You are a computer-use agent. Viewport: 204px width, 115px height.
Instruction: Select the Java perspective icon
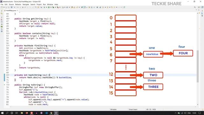pos(202,7)
